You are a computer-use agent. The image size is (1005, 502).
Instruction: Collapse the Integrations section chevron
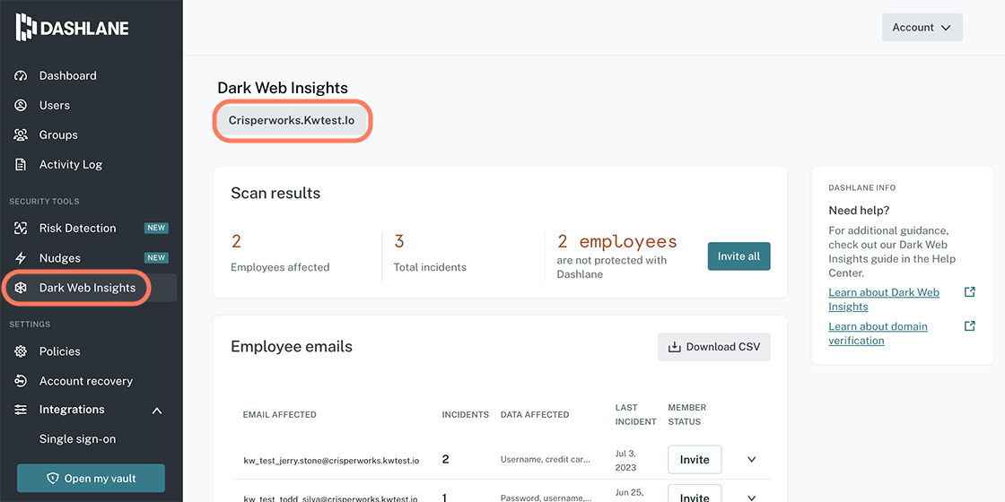click(156, 411)
